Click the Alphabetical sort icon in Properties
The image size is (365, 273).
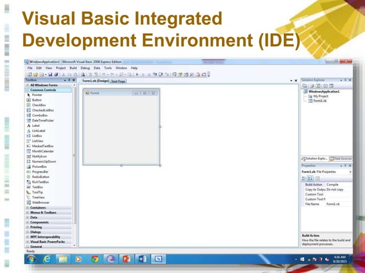(x=310, y=178)
